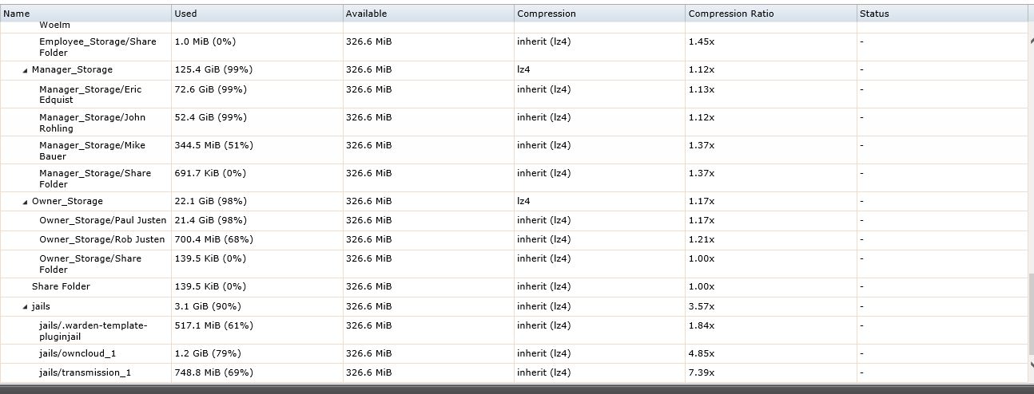This screenshot has height=394, width=1034.
Task: Collapse the Owner_Storage dataset arrow
Action: pos(25,202)
